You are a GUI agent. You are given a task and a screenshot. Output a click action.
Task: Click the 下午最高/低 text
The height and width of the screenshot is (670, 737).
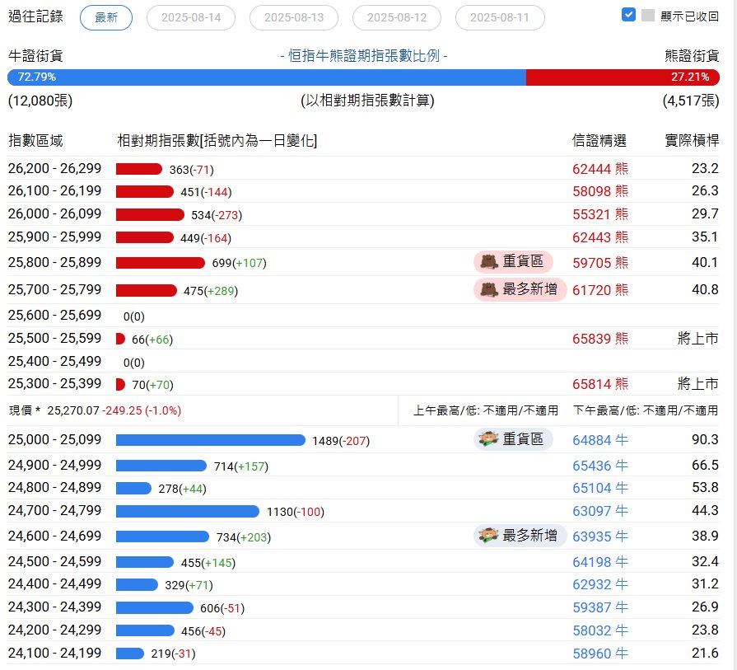646,410
